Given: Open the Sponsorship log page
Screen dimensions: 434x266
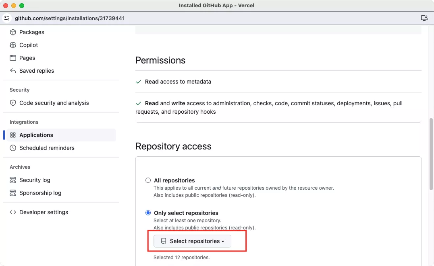Looking at the screenshot, I should coord(40,193).
